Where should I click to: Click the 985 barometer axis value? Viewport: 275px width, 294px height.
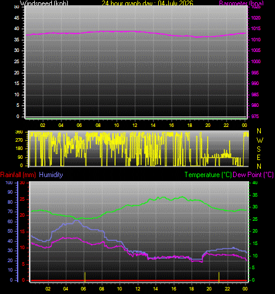point(255,94)
